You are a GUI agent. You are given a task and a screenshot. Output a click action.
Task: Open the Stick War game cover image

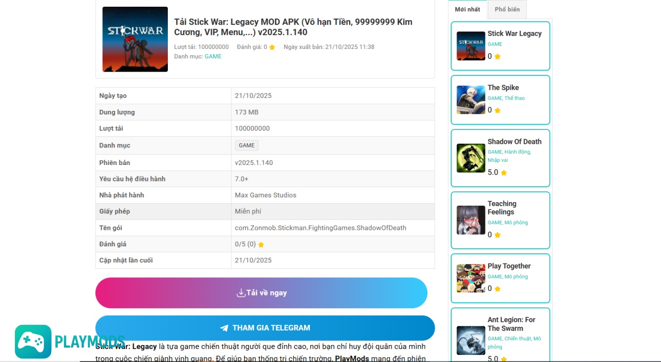point(135,39)
